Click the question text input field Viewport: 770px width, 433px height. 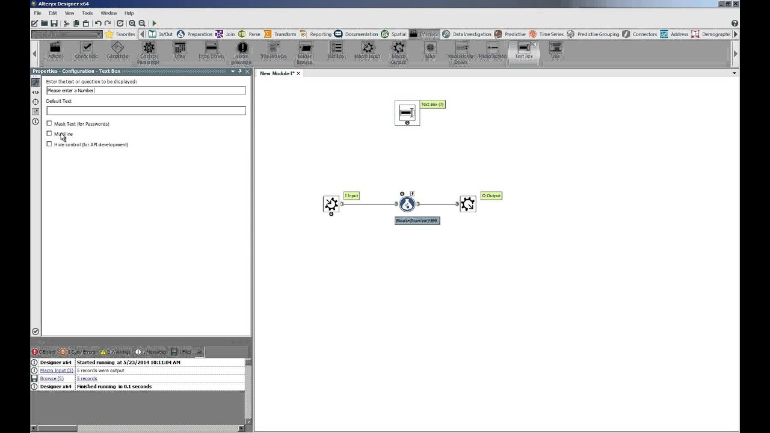[x=146, y=90]
